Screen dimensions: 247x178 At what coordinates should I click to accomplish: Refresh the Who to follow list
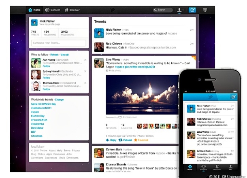pos(54,54)
